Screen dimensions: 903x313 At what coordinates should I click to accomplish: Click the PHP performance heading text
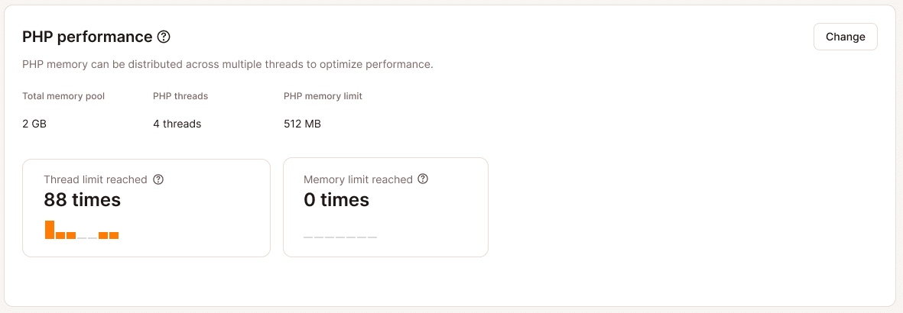(87, 37)
